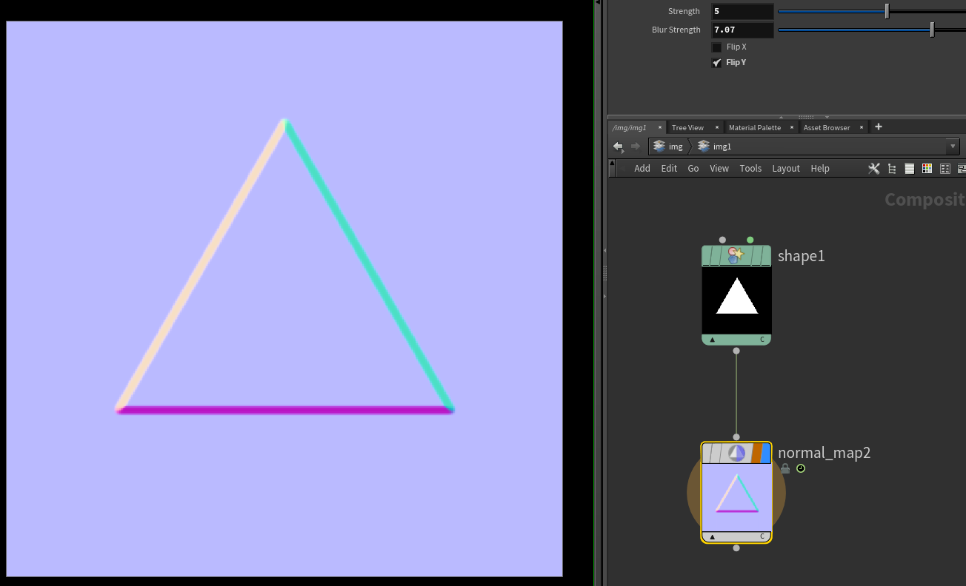Expand the small triangle on shape1 node
This screenshot has width=966, height=586.
(x=712, y=340)
